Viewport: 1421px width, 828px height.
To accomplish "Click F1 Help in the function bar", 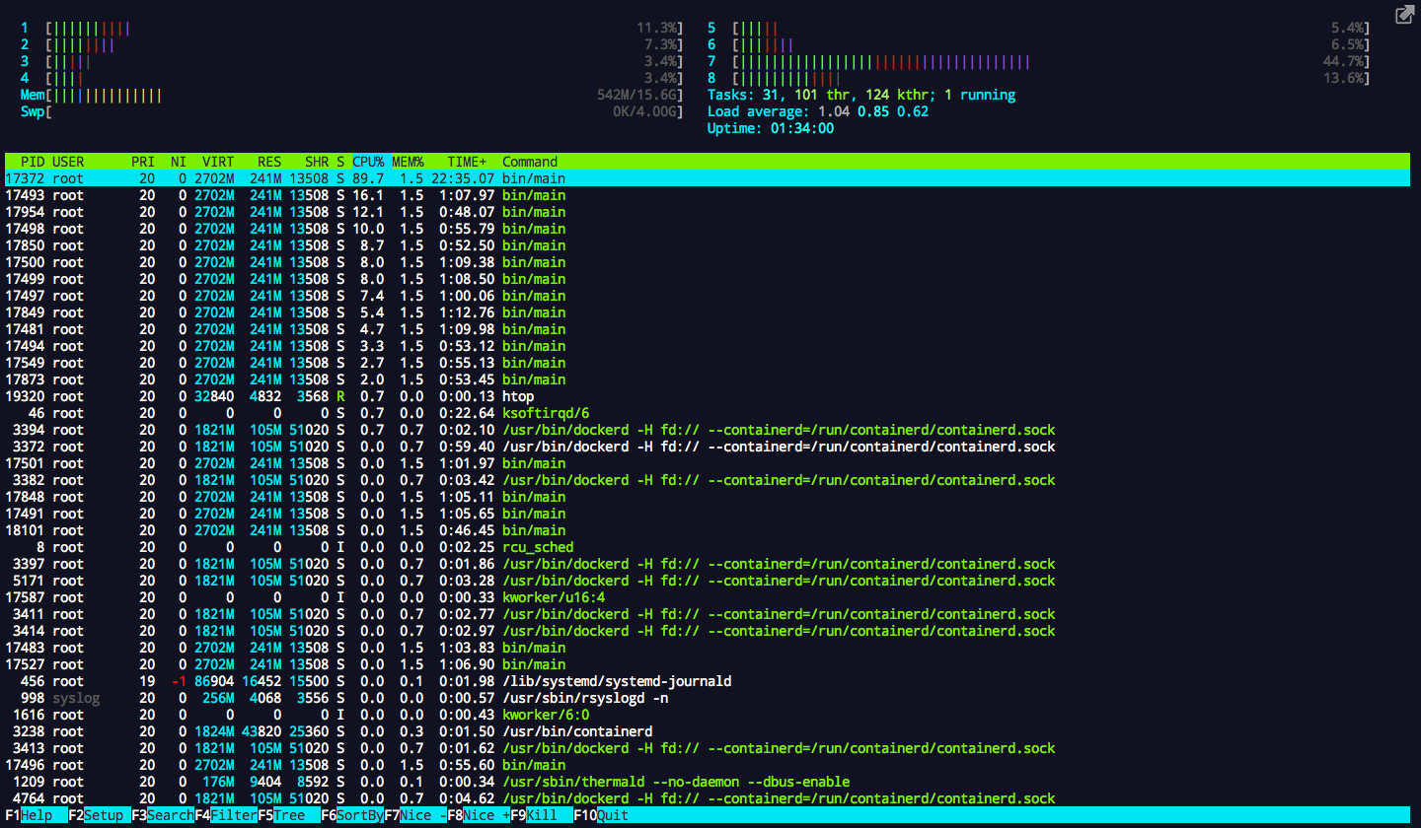I will point(29,815).
